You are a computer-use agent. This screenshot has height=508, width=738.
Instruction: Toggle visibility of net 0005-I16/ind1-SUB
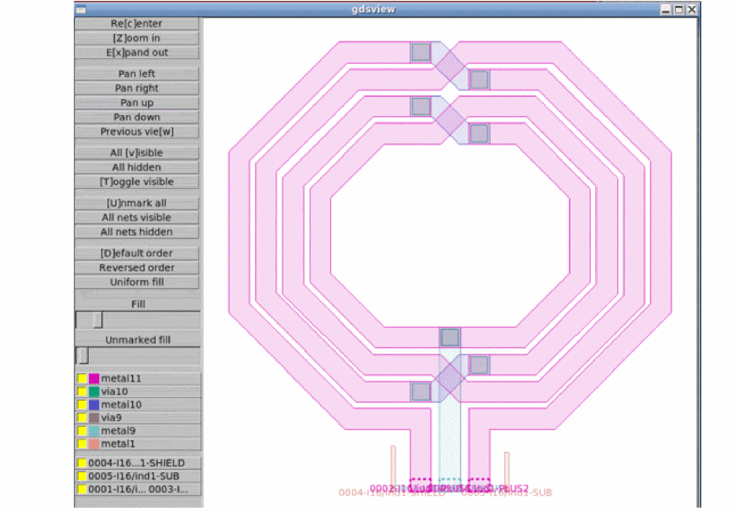point(82,476)
